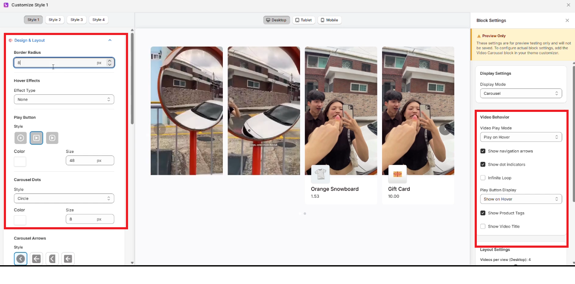Open the Play Button color swatch
Image resolution: width=575 pixels, height=284 pixels.
pos(20,161)
